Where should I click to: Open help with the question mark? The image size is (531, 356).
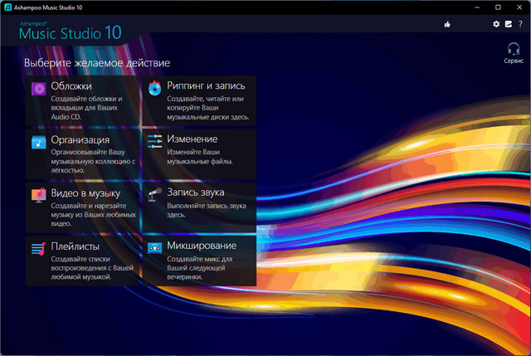[519, 25]
